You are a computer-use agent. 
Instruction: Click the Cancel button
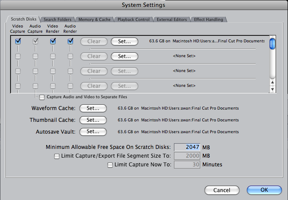pos(222,190)
